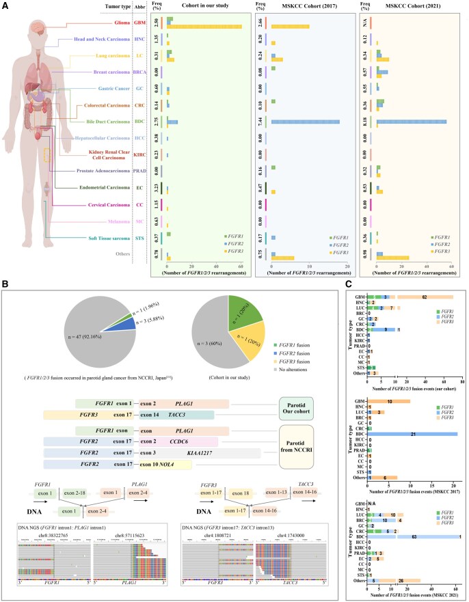This screenshot has height=602, width=469.
Task: Click the gray 'No alterations' legend swatch
Action: click(x=276, y=370)
